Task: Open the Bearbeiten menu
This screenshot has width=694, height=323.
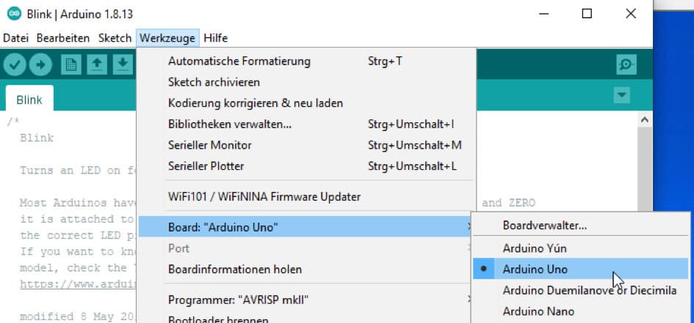Action: pyautogui.click(x=63, y=38)
